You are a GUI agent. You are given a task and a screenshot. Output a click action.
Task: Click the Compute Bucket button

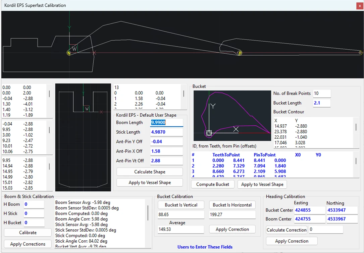pos(213,184)
